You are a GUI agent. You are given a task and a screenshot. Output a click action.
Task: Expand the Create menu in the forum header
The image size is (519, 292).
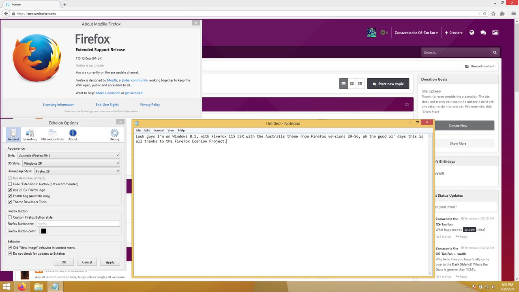click(453, 32)
